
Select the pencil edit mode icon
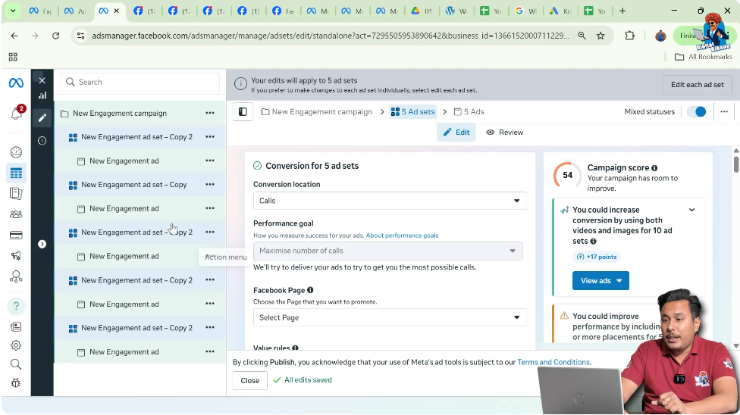pyautogui.click(x=42, y=117)
